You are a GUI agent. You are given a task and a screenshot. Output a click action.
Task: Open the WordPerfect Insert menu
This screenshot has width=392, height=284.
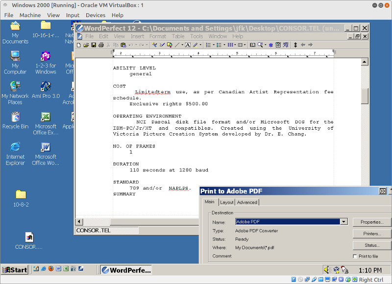(x=138, y=36)
